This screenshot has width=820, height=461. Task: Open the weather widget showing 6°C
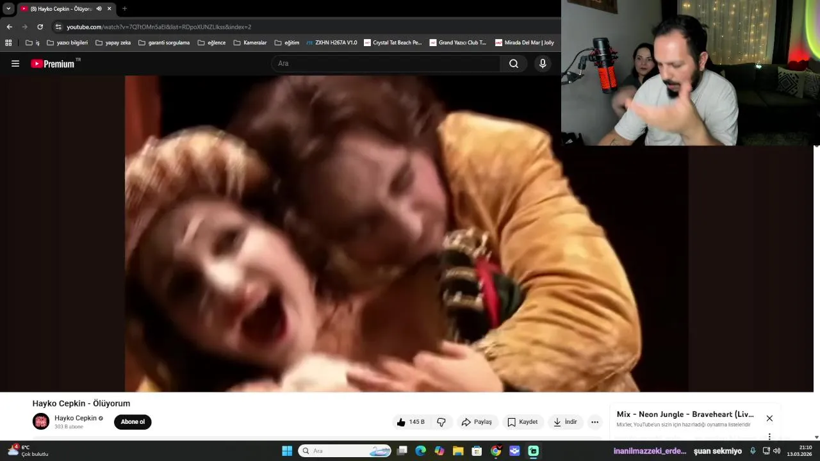point(28,450)
